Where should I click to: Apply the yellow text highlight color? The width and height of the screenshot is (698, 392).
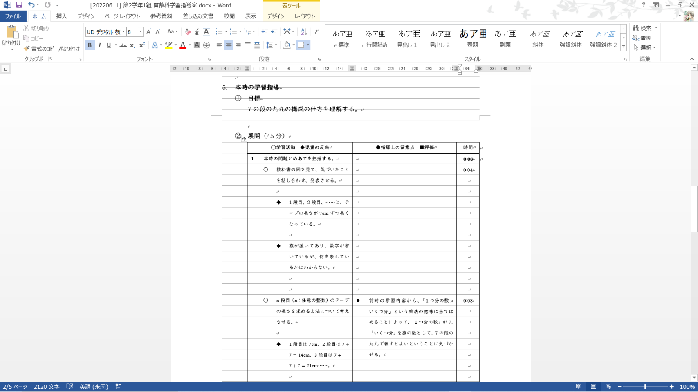point(168,45)
